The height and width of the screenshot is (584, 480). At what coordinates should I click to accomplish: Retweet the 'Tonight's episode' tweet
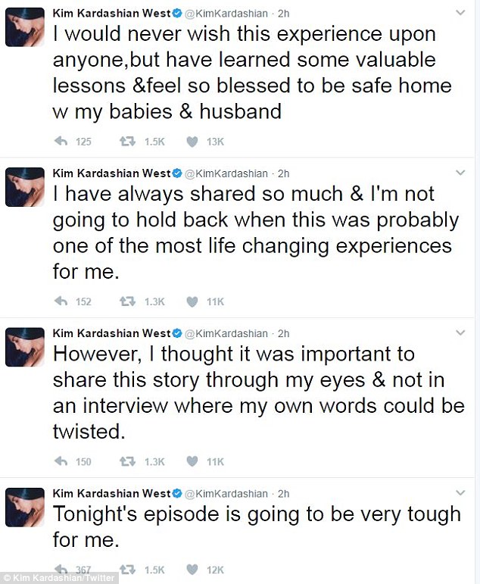(x=127, y=570)
